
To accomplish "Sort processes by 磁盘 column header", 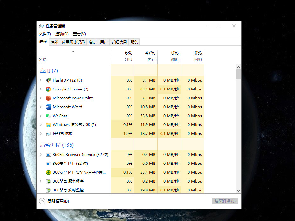I will 169,57.
